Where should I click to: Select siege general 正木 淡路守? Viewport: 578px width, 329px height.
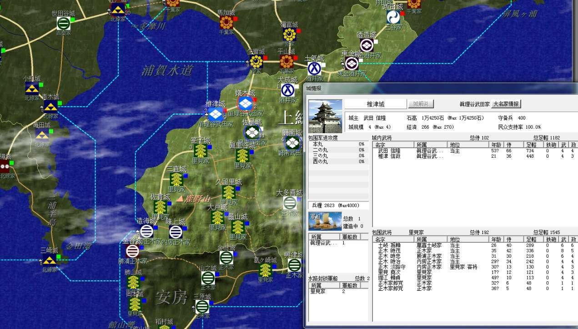coord(475,267)
